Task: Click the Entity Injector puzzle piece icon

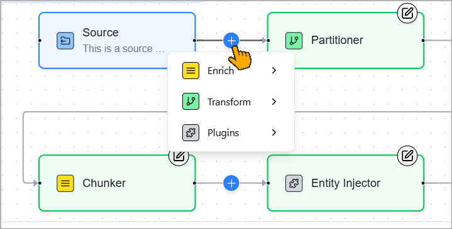Action: [x=294, y=183]
